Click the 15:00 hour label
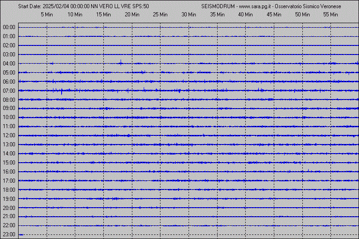Image resolution: width=359 pixels, height=239 pixels. [x=9, y=162]
